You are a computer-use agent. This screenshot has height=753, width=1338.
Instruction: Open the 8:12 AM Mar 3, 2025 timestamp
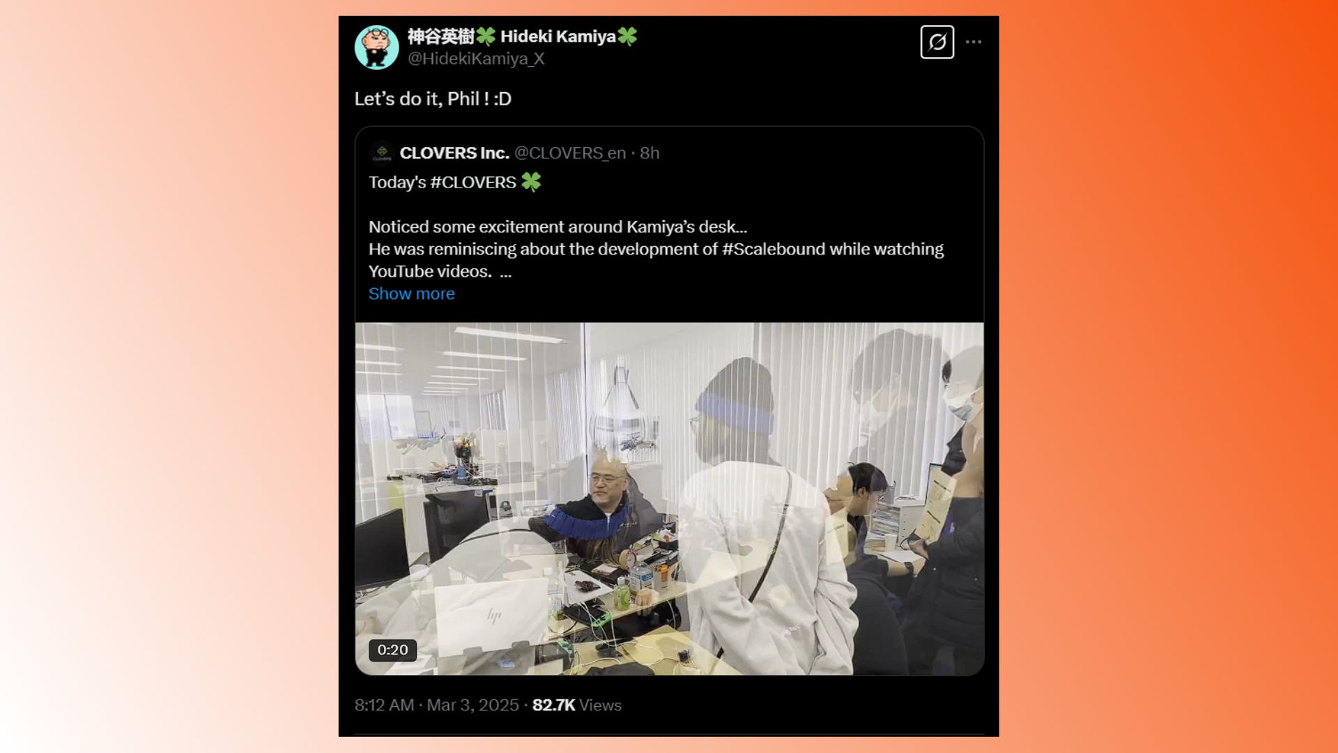coord(436,705)
